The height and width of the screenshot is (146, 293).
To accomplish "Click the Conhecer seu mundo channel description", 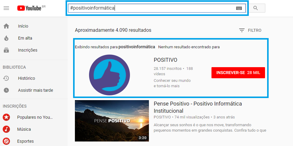I will click(172, 83).
